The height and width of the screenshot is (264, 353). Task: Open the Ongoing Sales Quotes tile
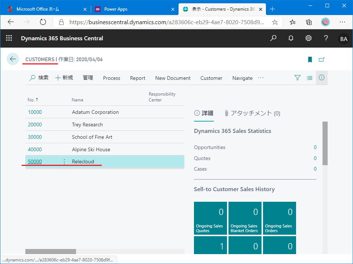click(x=210, y=218)
